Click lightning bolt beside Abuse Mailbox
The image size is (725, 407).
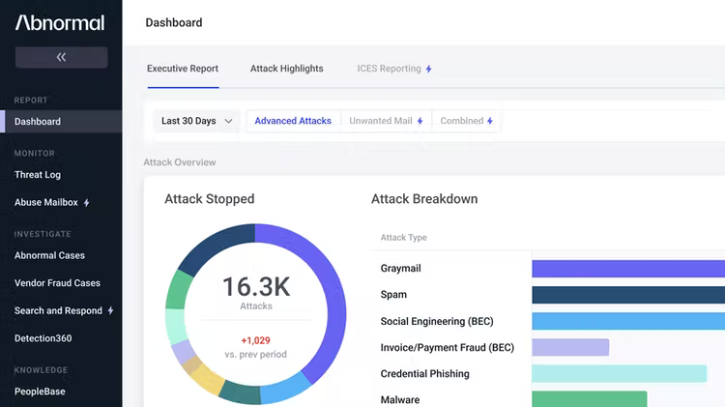(86, 203)
